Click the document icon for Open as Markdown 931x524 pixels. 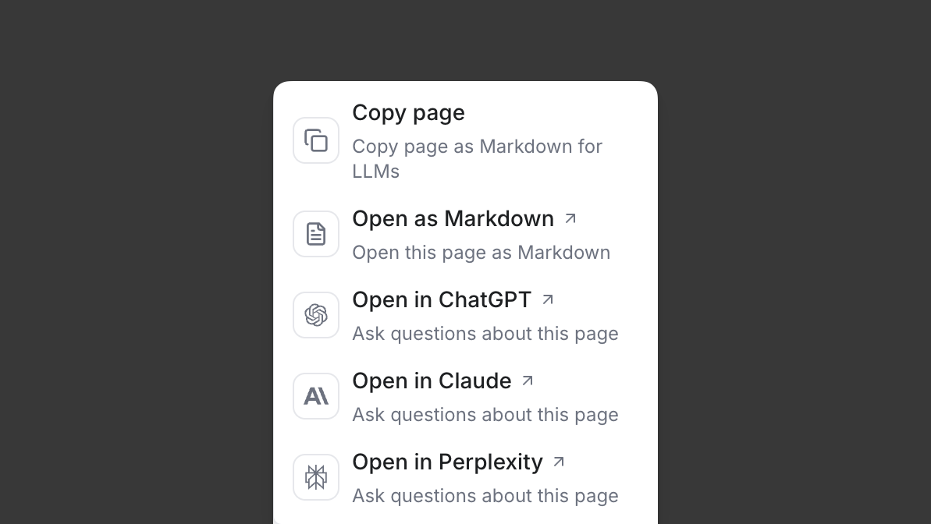point(316,234)
